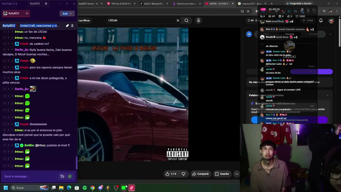Open YouTube notifications bell
Image resolution: width=341 pixels, height=192 pixels.
[321, 21]
